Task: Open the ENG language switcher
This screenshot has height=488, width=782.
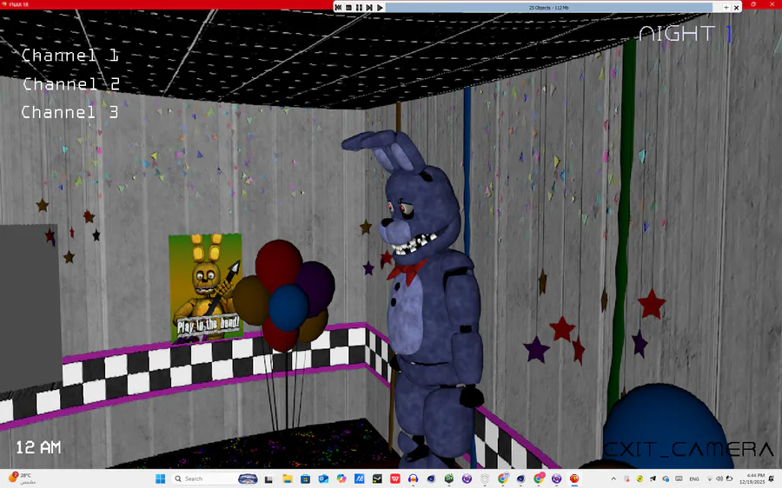Action: coord(694,479)
